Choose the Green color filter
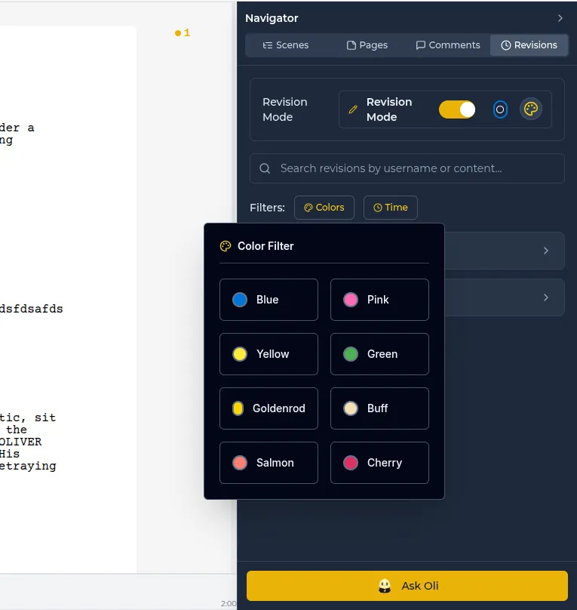The width and height of the screenshot is (577, 610). tap(379, 354)
